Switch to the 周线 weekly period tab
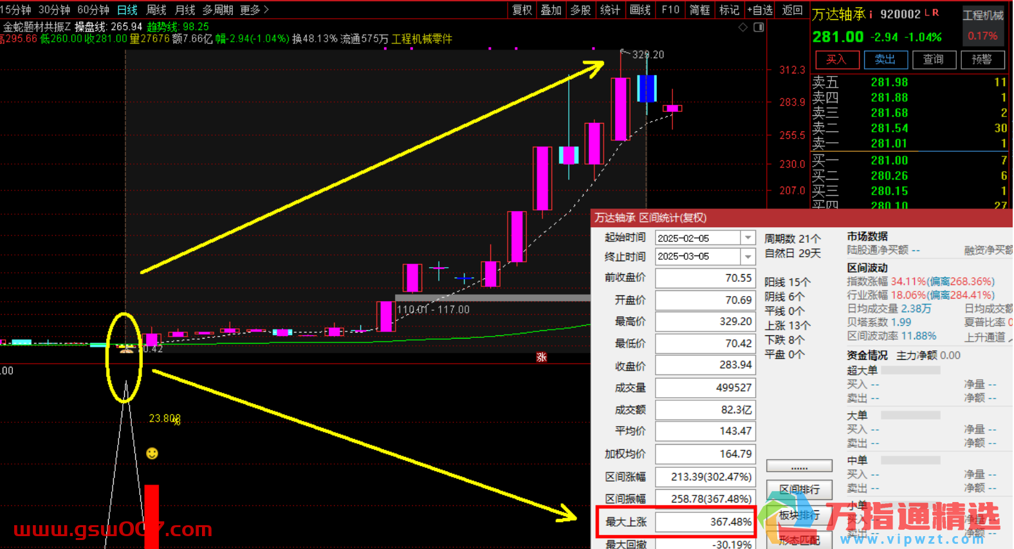 [156, 10]
